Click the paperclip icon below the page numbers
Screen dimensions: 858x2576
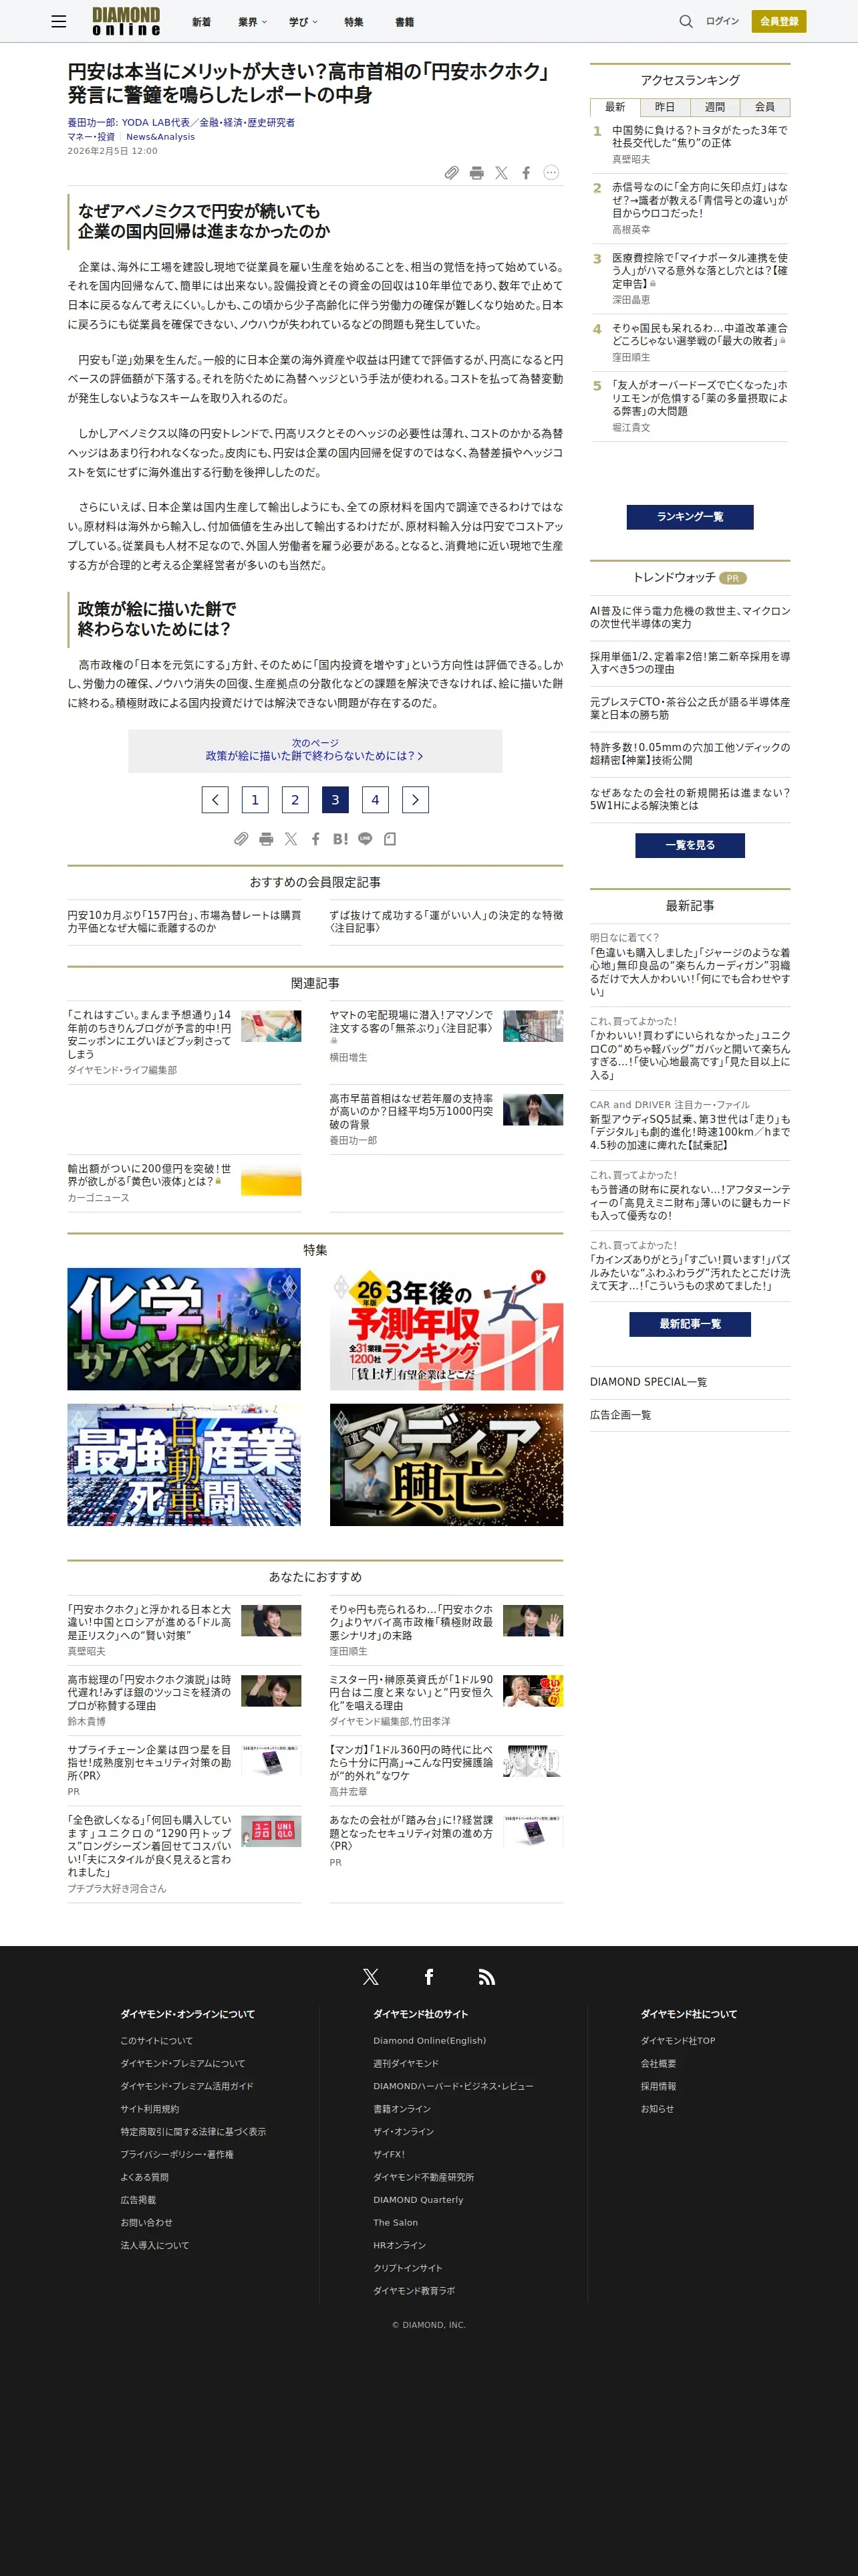click(241, 839)
